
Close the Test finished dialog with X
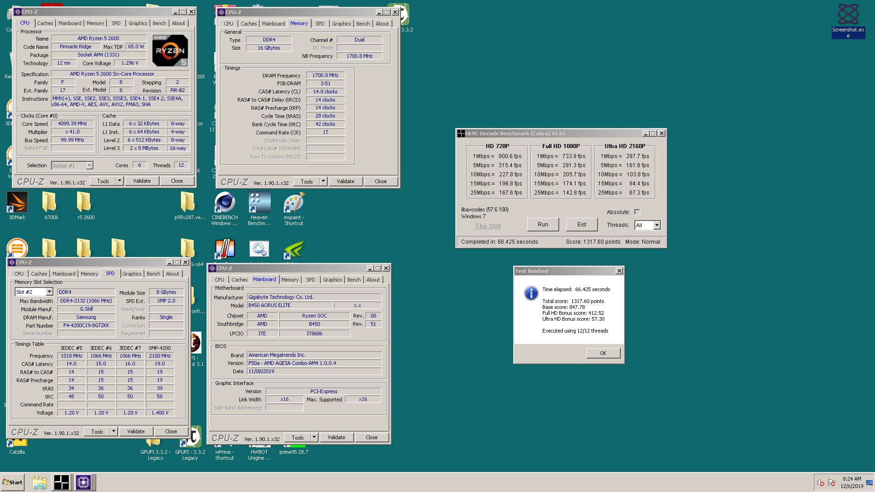pos(619,271)
